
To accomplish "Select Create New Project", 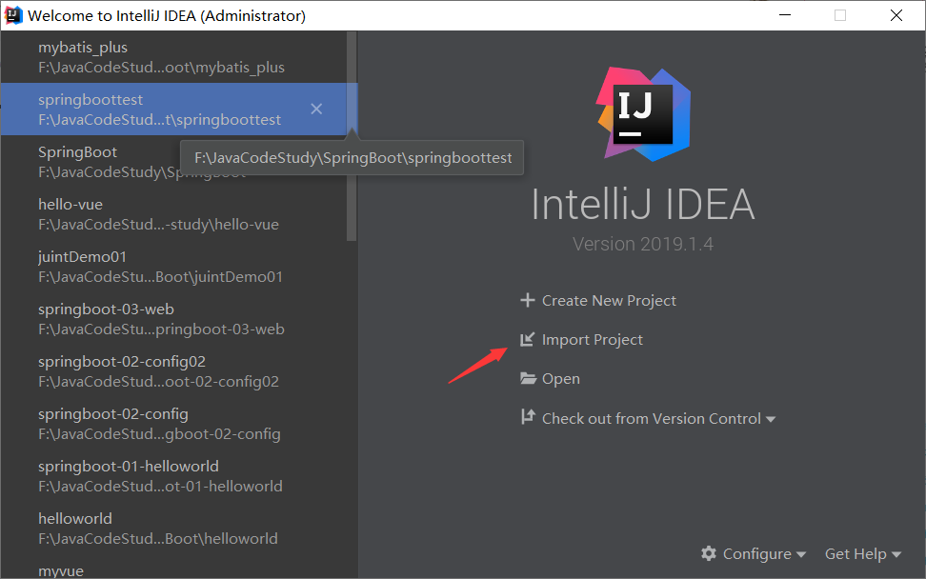I will click(609, 301).
